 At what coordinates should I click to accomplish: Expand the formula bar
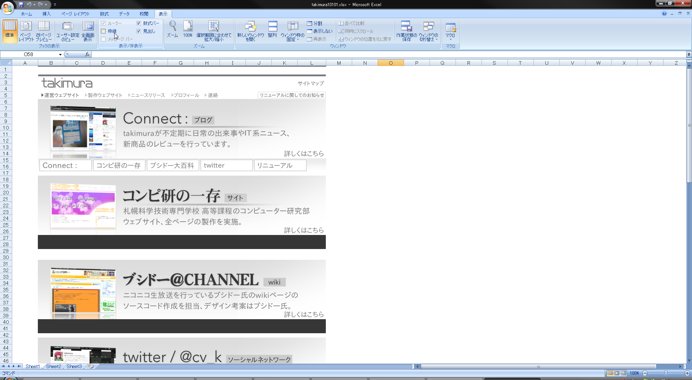(689, 54)
